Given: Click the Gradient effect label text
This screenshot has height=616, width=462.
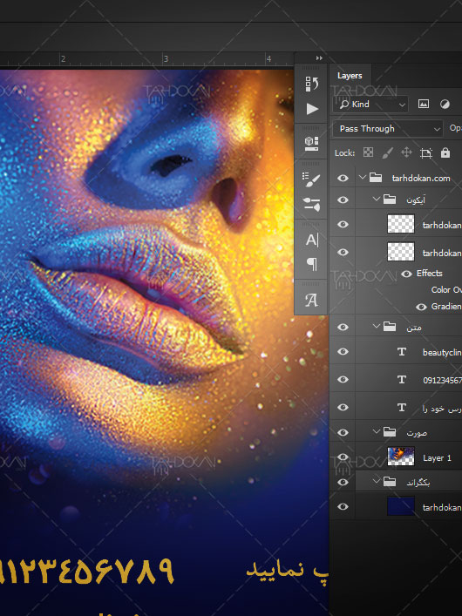Looking at the screenshot, I should point(446,307).
